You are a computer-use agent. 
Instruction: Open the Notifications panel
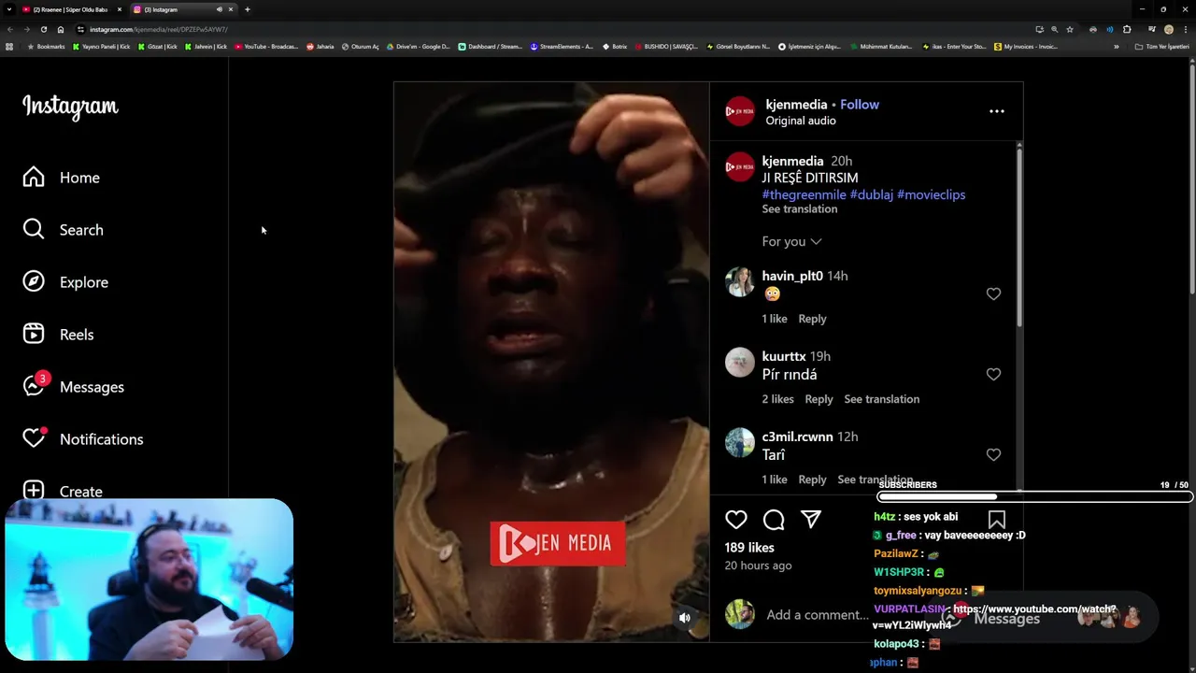(x=82, y=438)
